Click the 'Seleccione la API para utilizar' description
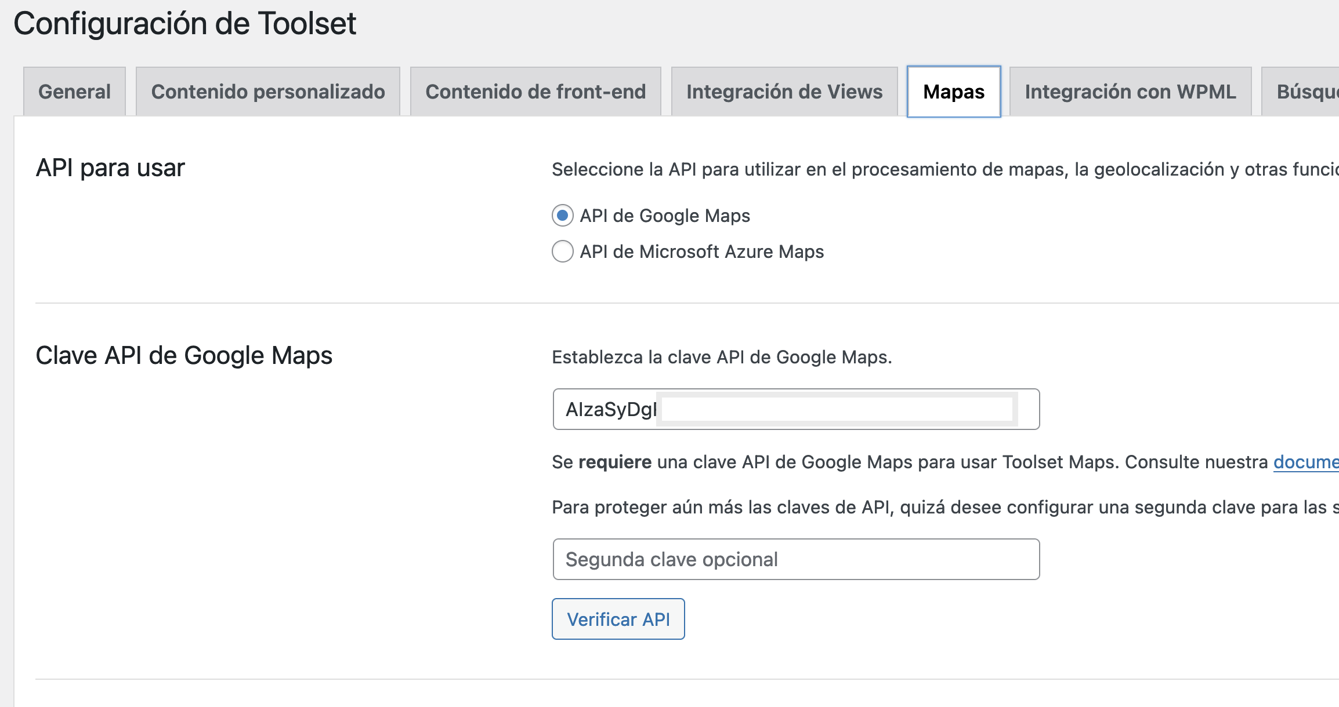The image size is (1339, 707). (945, 169)
